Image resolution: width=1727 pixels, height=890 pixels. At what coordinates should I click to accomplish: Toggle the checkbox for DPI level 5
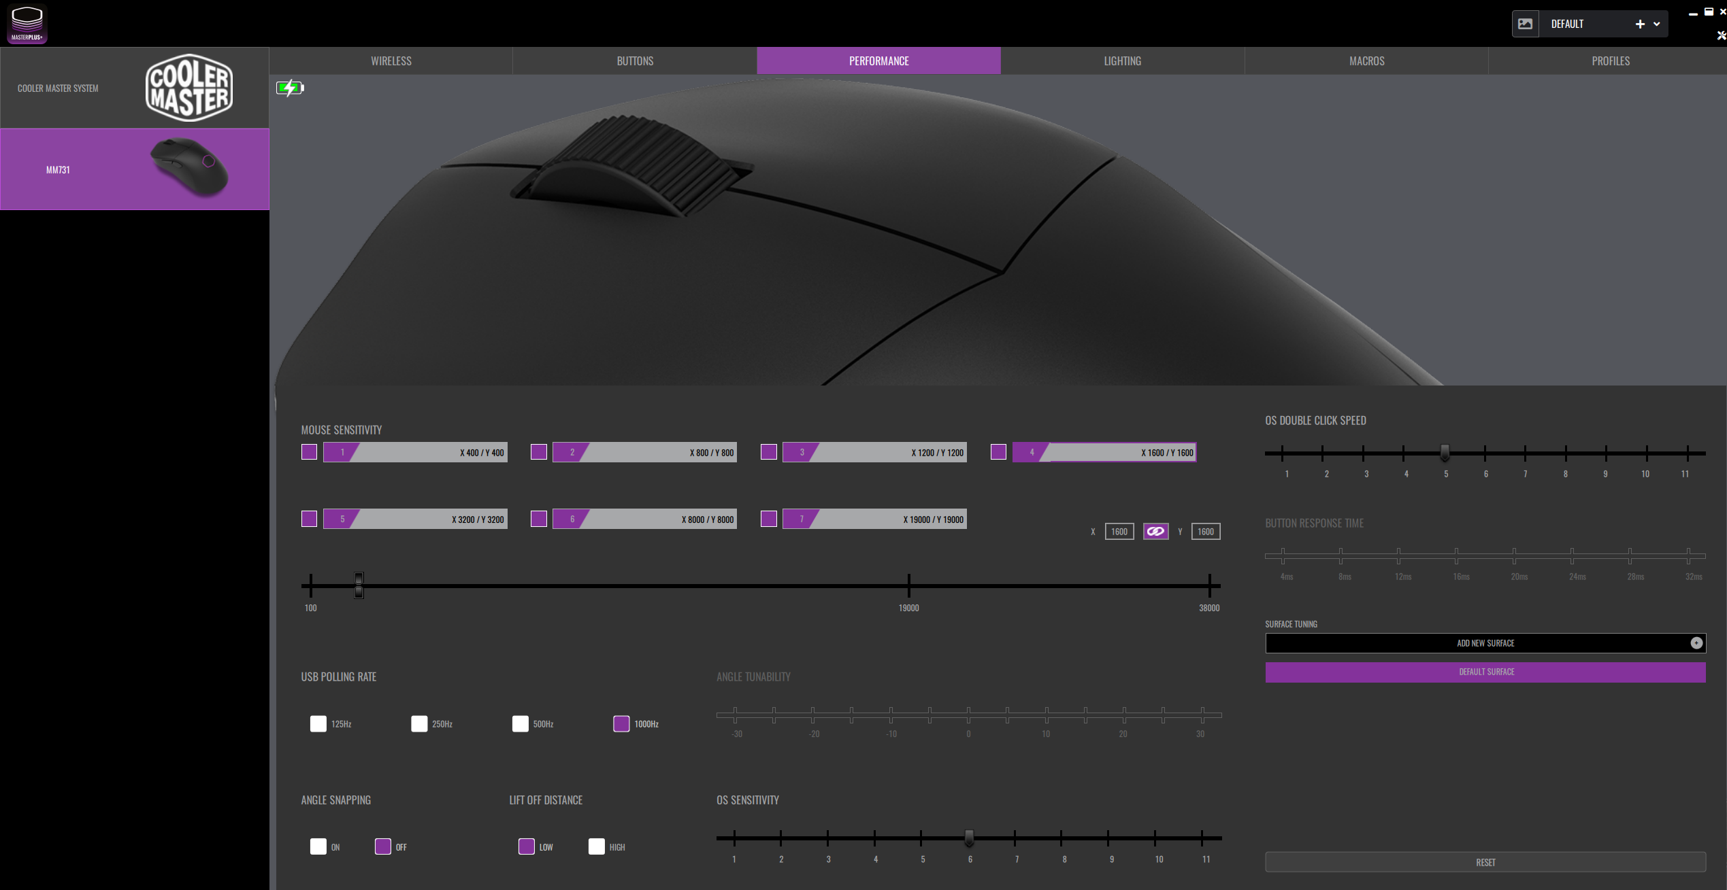pyautogui.click(x=309, y=519)
